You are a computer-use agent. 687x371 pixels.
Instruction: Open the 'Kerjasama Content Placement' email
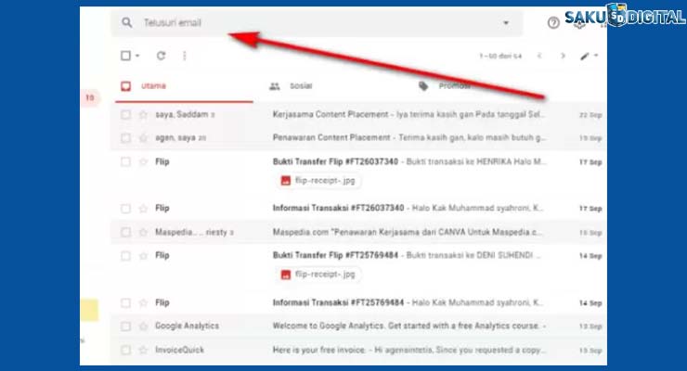coord(331,115)
